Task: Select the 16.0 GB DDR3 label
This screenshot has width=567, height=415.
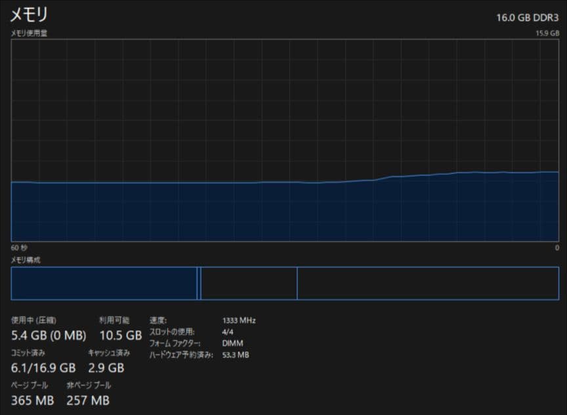Action: [x=528, y=17]
